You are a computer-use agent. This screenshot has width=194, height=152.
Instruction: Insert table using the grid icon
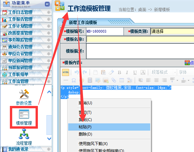[122, 80]
